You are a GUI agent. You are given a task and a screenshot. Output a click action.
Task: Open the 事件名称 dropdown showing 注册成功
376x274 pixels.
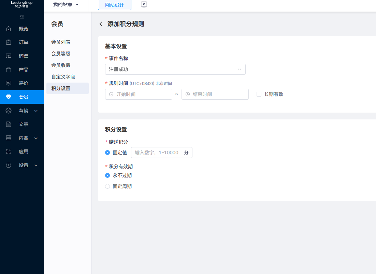tap(175, 69)
